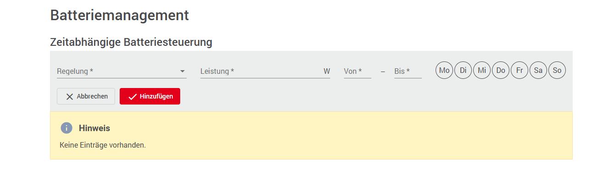Toggle the Mo weekday button

[444, 71]
